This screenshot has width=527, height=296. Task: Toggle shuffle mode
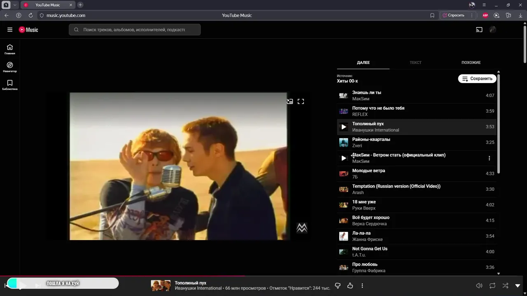[505, 286]
